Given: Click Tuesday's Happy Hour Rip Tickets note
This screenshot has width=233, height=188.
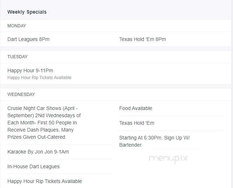Looking at the screenshot, I should click(39, 78).
